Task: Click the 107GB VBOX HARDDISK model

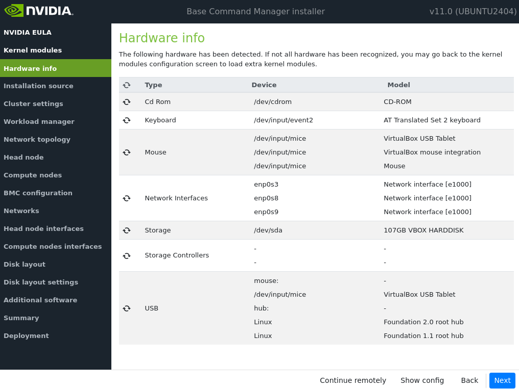Action: [423, 230]
